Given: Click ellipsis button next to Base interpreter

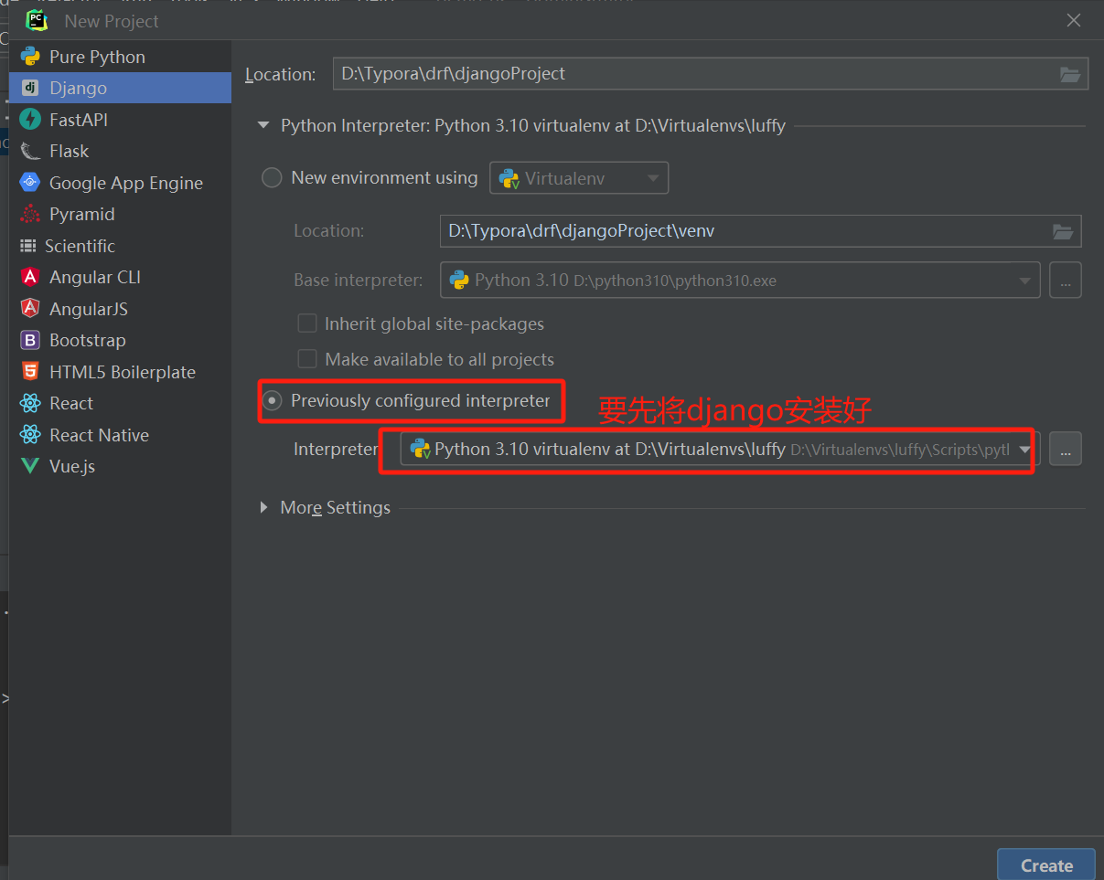Looking at the screenshot, I should pos(1066,281).
